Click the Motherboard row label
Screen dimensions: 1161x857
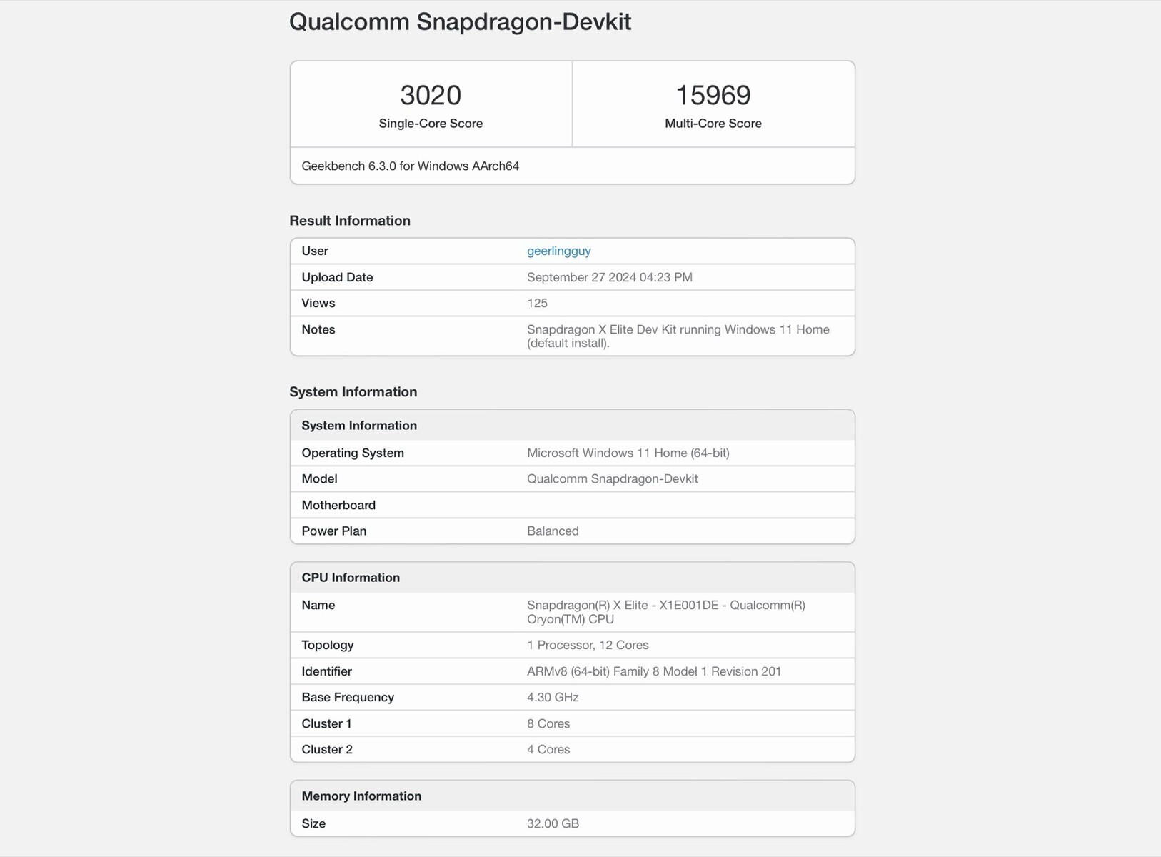pos(338,505)
